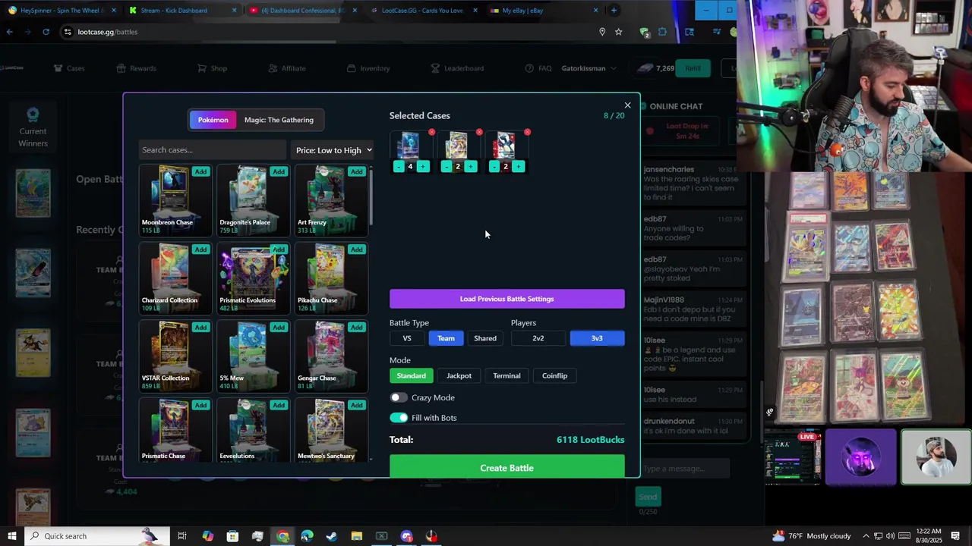Add the 5% Mew case
This screenshot has height=546, width=972.
279,328
